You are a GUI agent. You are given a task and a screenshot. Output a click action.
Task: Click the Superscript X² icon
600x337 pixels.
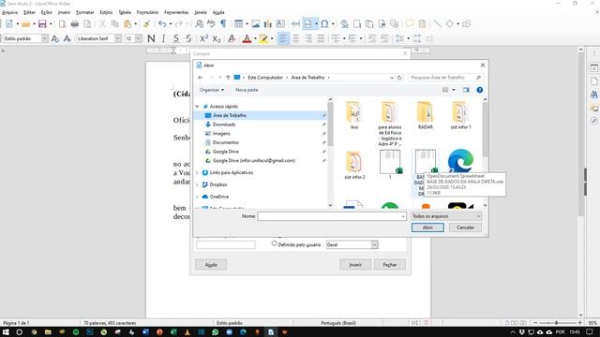(204, 38)
